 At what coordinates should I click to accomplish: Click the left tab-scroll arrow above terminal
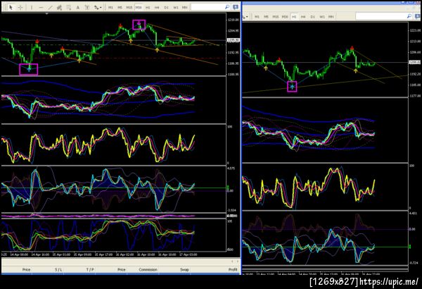coord(233,262)
